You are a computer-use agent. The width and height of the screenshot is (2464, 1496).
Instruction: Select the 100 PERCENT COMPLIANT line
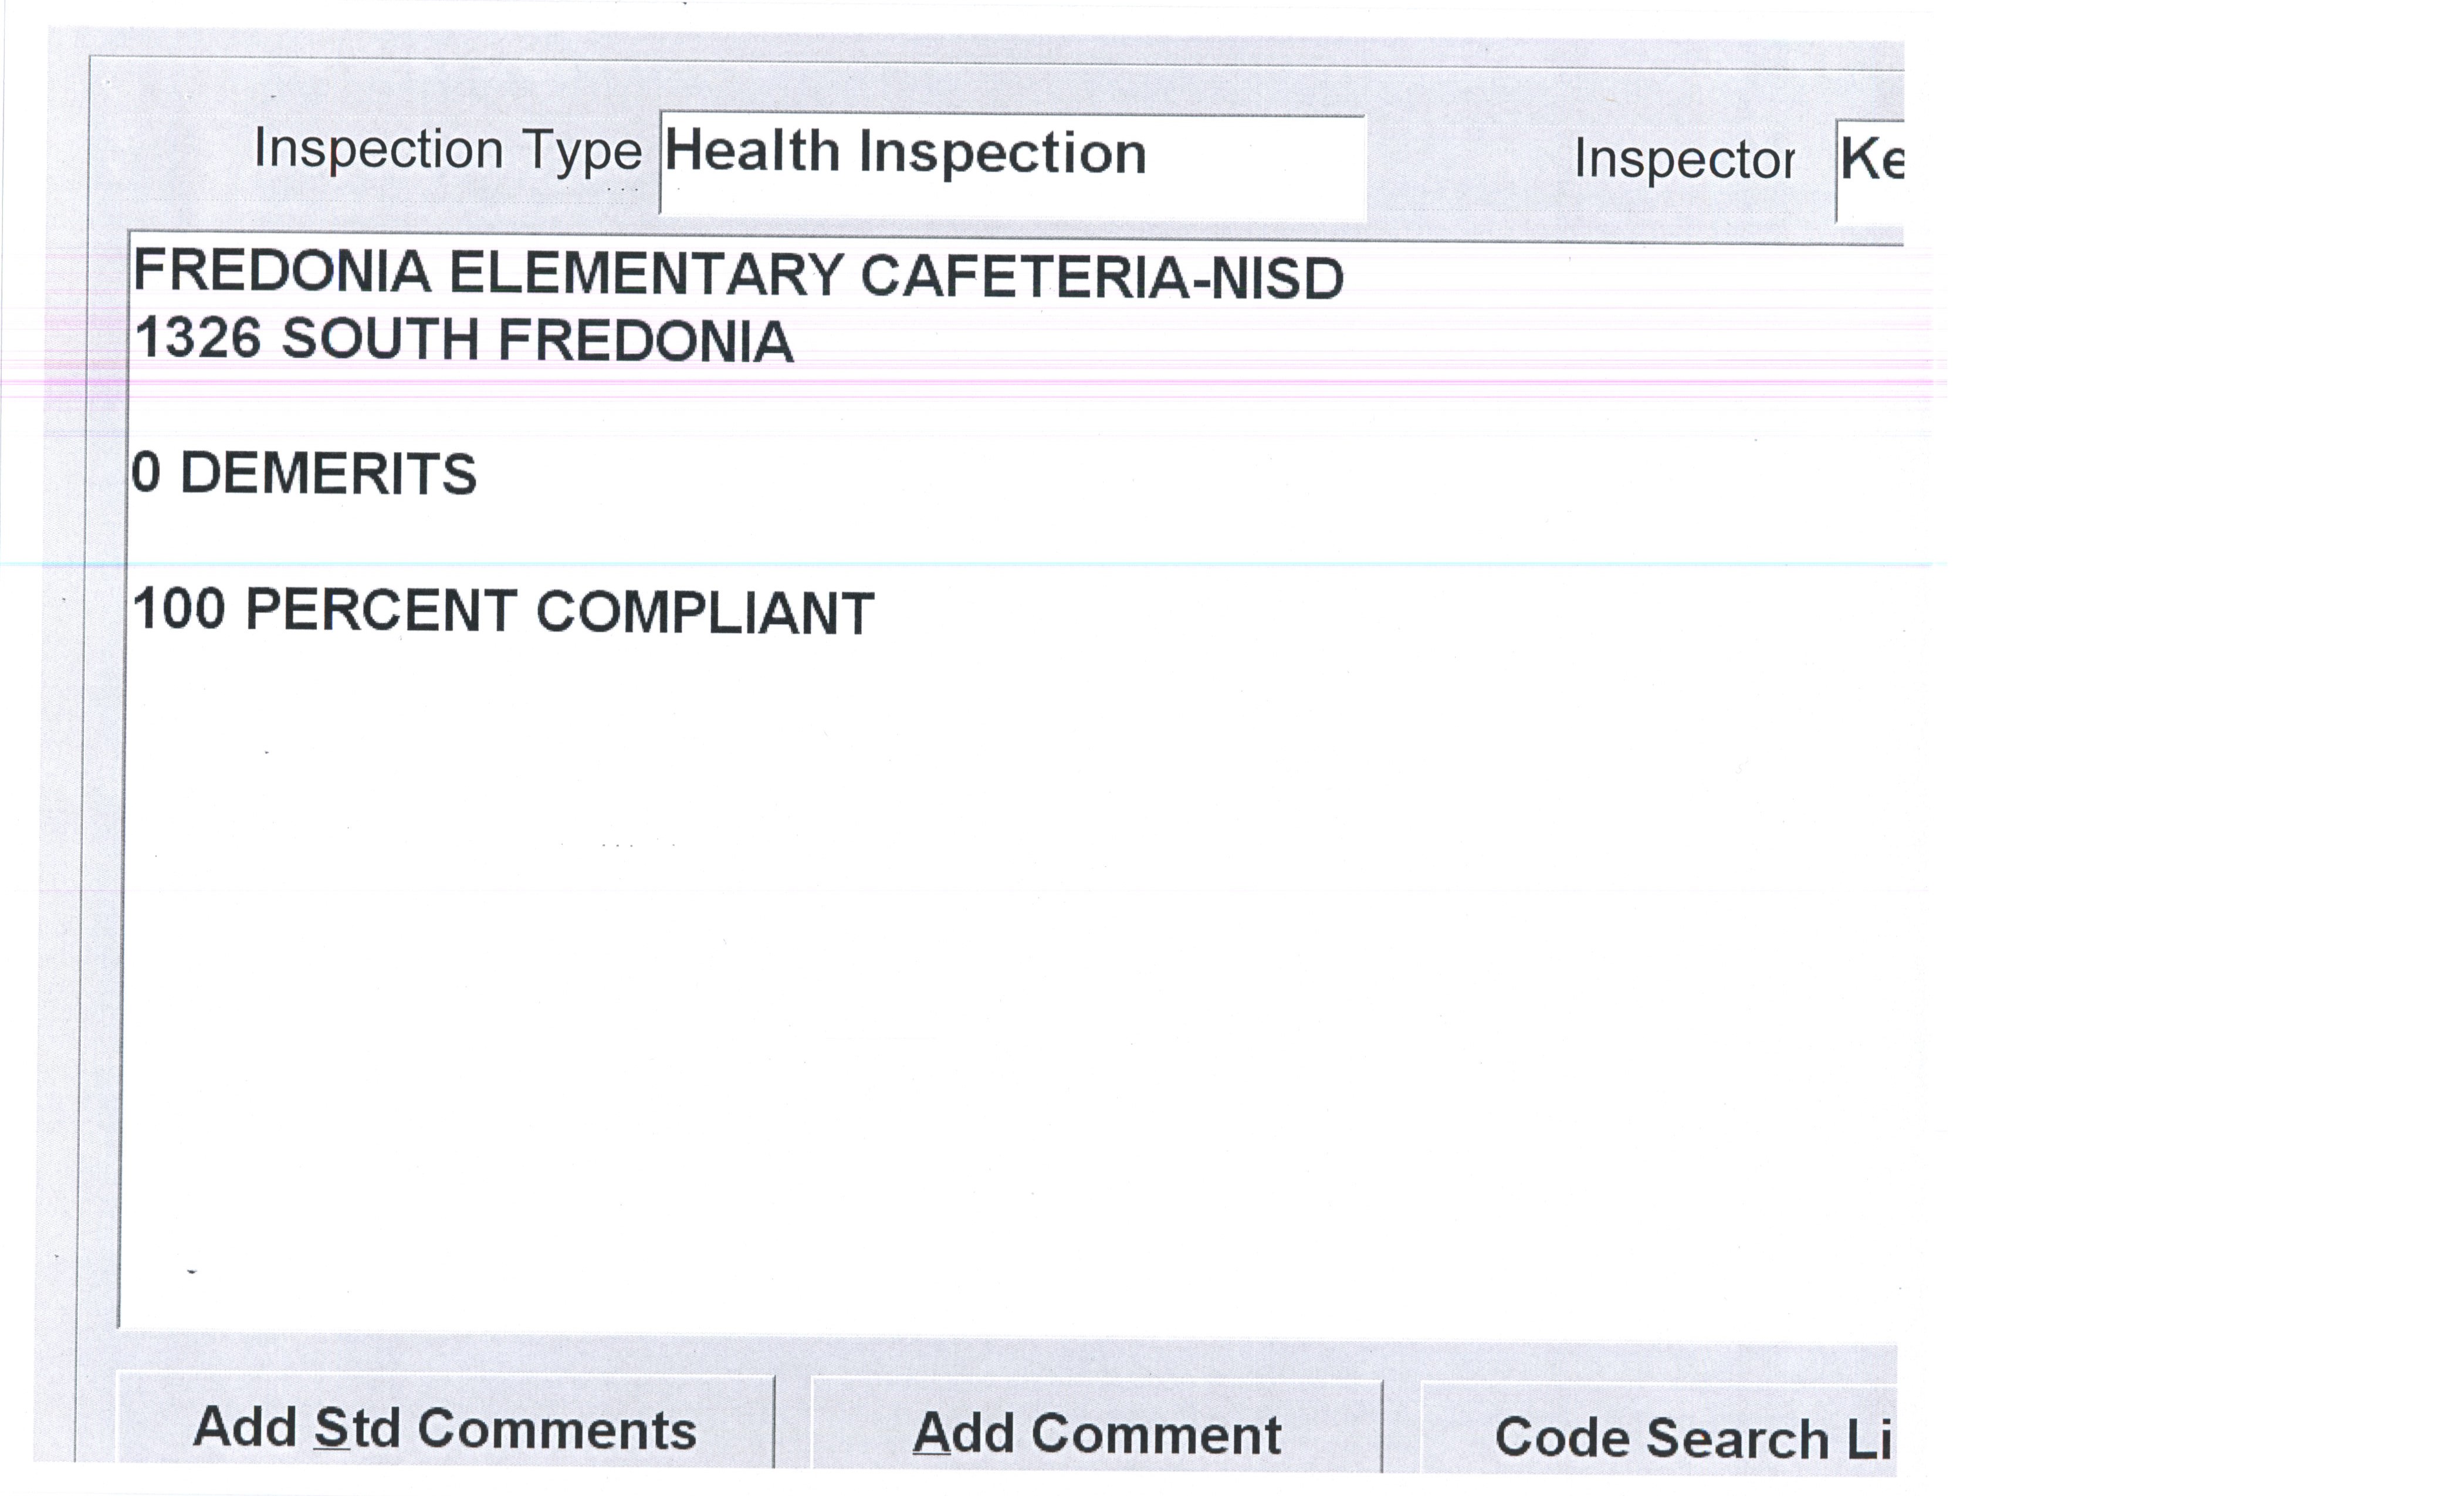point(503,611)
